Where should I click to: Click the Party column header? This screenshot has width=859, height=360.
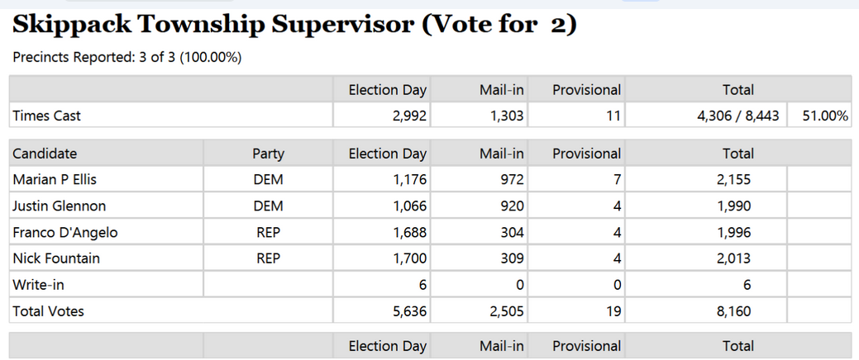268,154
